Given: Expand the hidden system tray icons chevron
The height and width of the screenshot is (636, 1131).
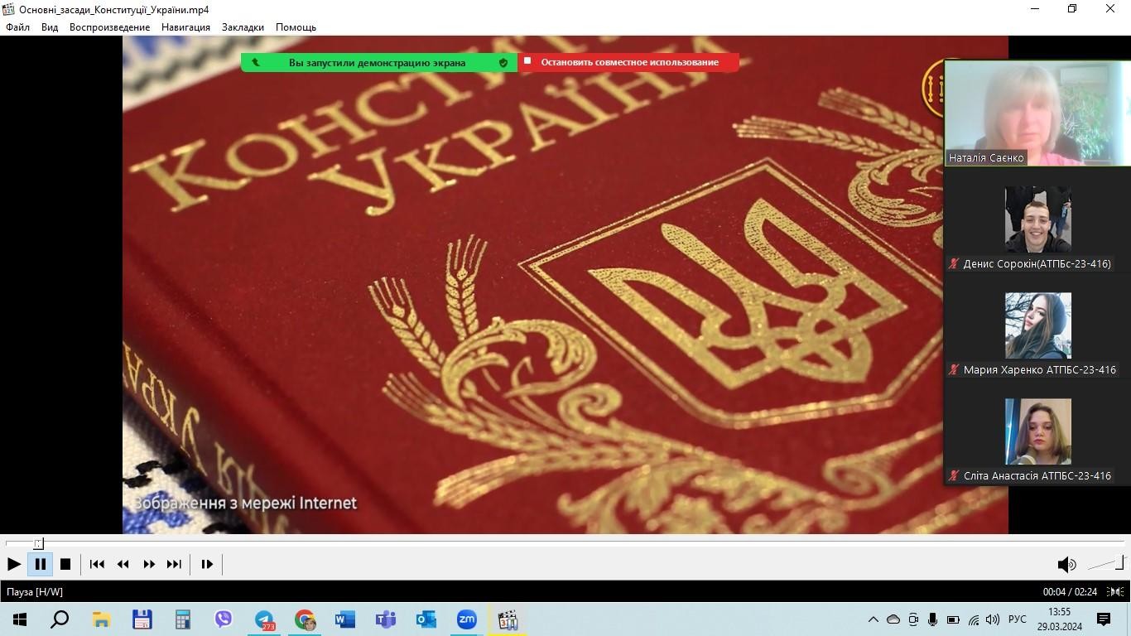Looking at the screenshot, I should tap(873, 619).
